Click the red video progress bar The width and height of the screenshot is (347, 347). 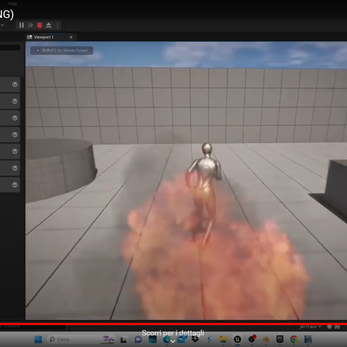pyautogui.click(x=173, y=323)
